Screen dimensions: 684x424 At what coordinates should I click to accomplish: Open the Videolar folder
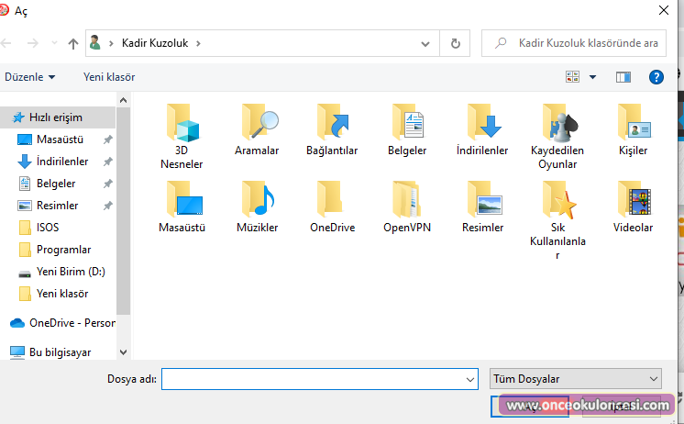[633, 200]
